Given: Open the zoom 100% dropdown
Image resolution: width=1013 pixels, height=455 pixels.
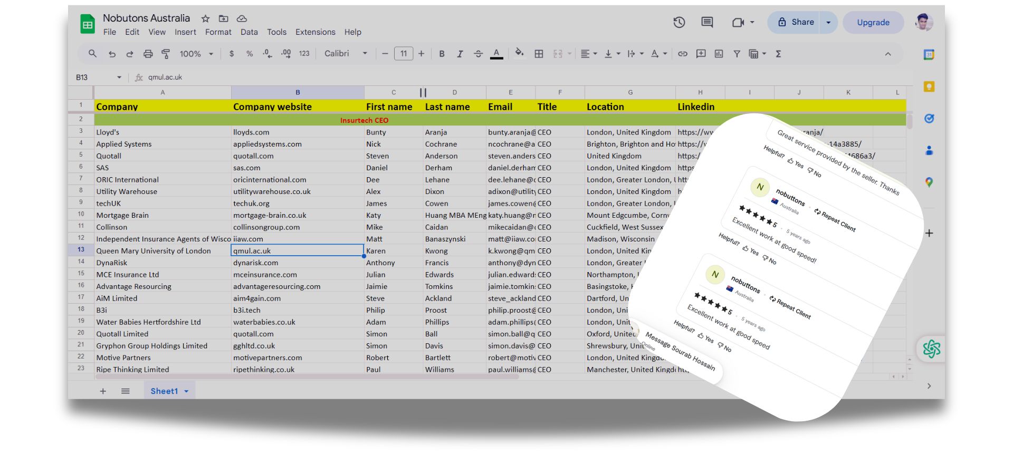Looking at the screenshot, I should point(196,54).
